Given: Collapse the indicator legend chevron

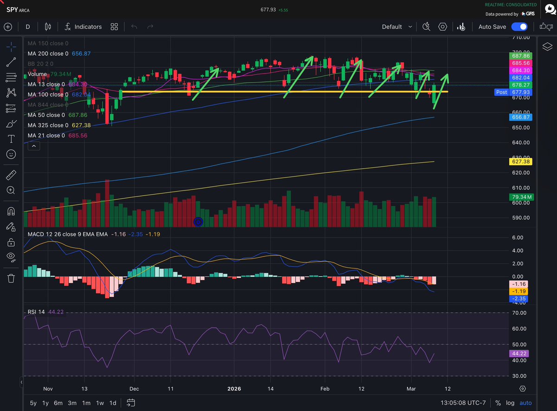Looking at the screenshot, I should [34, 146].
